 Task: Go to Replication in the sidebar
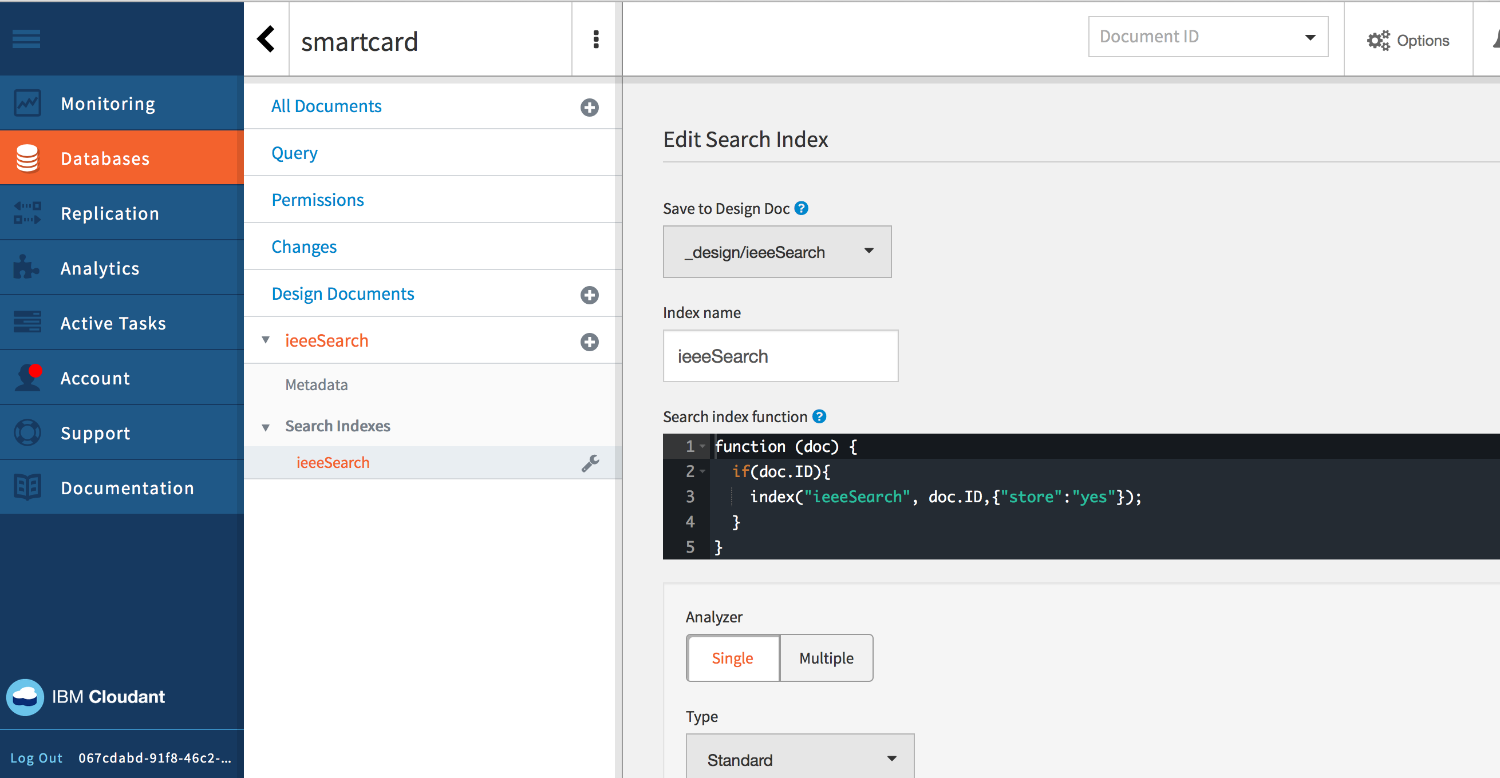109,213
